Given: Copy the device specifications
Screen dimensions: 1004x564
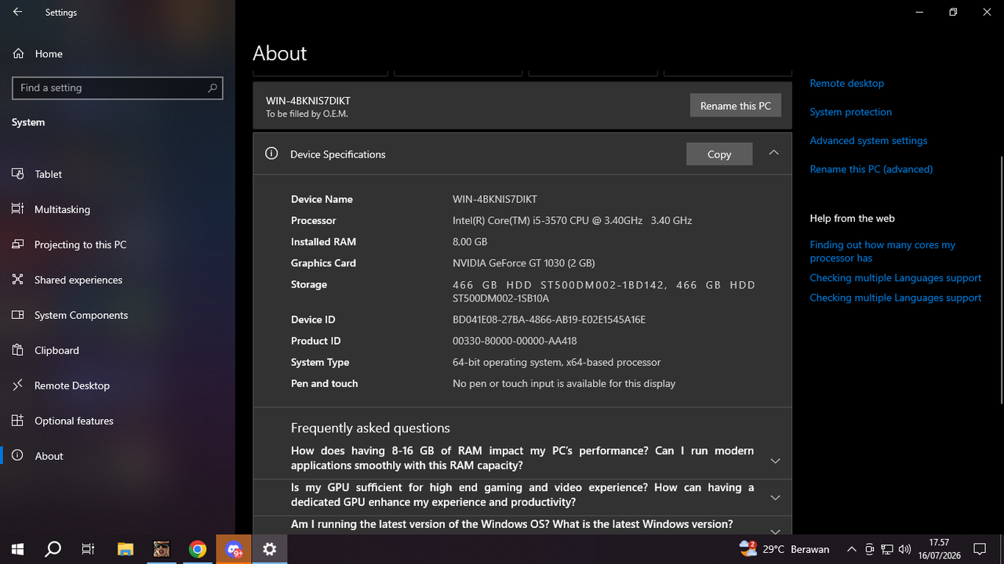Looking at the screenshot, I should pos(719,154).
